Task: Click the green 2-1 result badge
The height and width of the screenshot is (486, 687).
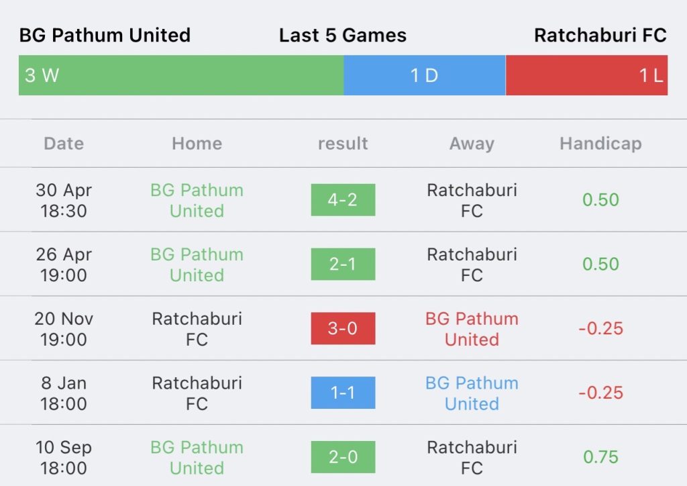Action: pyautogui.click(x=343, y=264)
